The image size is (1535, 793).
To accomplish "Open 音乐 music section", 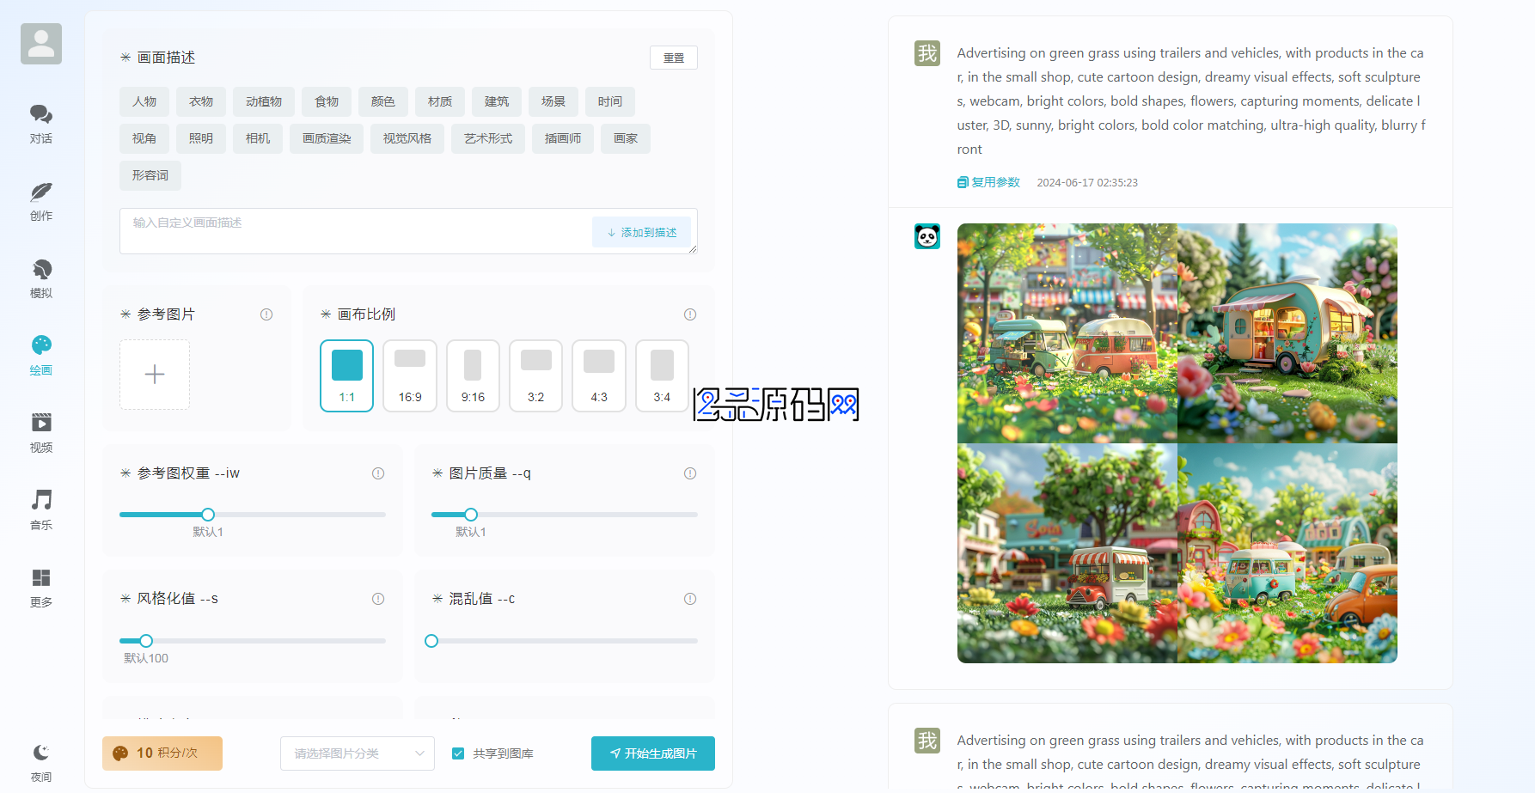I will click(x=41, y=510).
